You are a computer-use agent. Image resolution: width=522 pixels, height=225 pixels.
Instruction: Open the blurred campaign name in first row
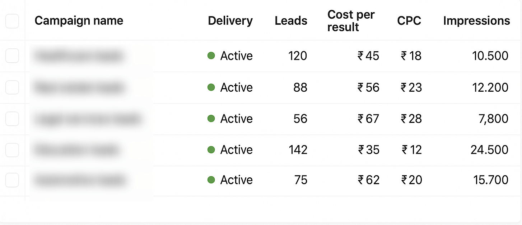[79, 56]
